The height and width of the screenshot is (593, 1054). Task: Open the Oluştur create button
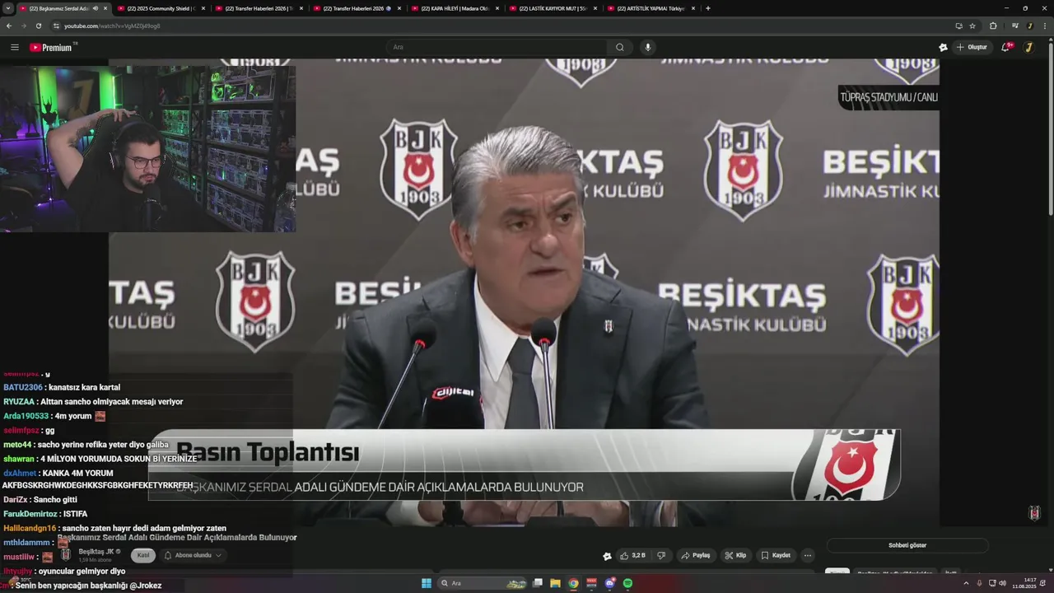click(x=972, y=47)
